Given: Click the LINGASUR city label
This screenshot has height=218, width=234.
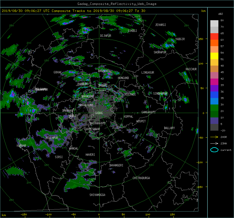Looking at the screenshot, I should pyautogui.click(x=148, y=73).
